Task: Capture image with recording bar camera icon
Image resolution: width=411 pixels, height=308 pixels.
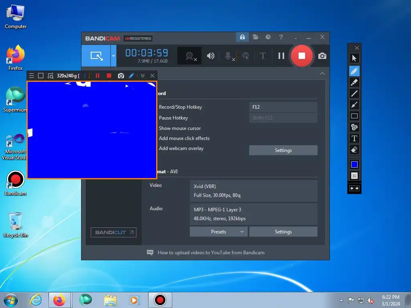Action: click(x=121, y=76)
